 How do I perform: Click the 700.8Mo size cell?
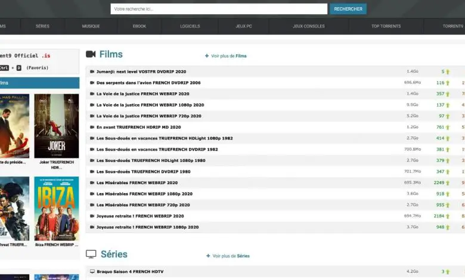(x=413, y=149)
